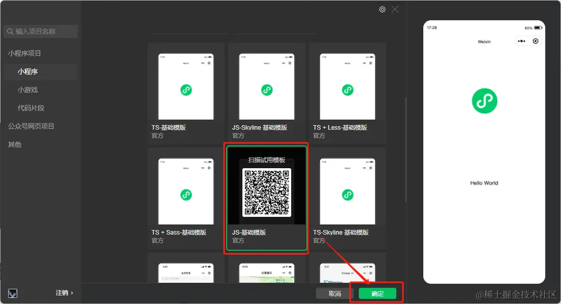Click the green logo in TS + Sass card
Screen dimensions: 561x304
[186, 195]
